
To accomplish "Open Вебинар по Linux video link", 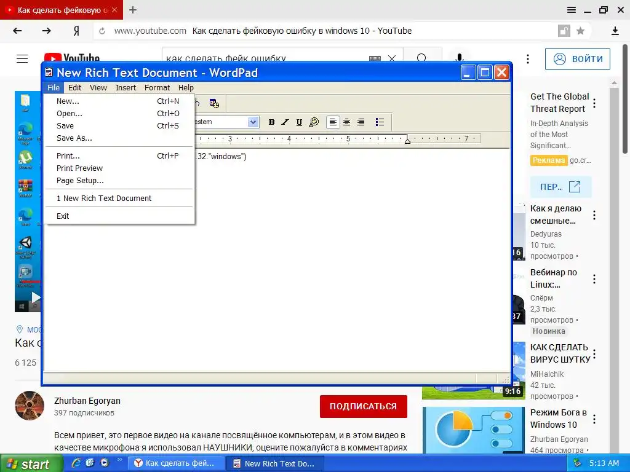I will [x=554, y=278].
